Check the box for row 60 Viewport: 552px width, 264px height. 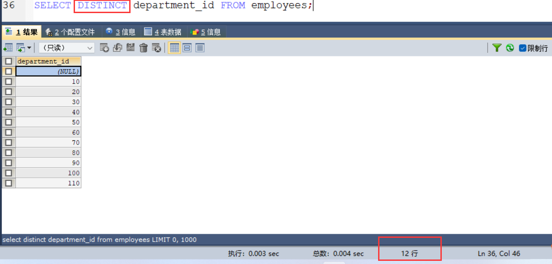coord(9,132)
